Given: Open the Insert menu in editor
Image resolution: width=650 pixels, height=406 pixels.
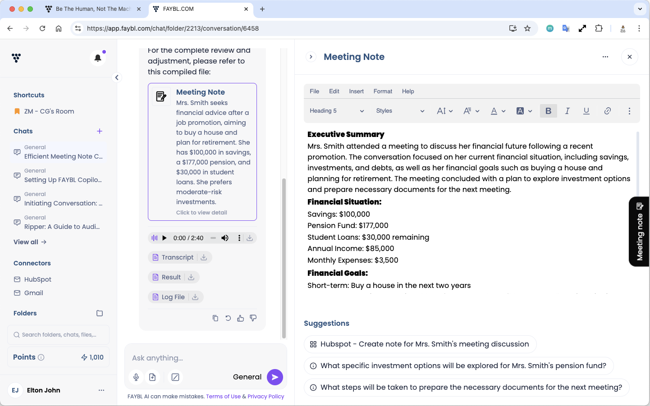Looking at the screenshot, I should click(x=356, y=91).
